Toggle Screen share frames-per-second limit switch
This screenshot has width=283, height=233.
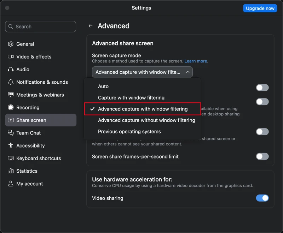pyautogui.click(x=262, y=156)
